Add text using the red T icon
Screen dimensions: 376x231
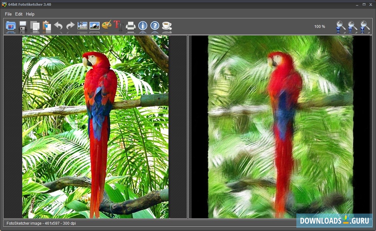(x=118, y=25)
